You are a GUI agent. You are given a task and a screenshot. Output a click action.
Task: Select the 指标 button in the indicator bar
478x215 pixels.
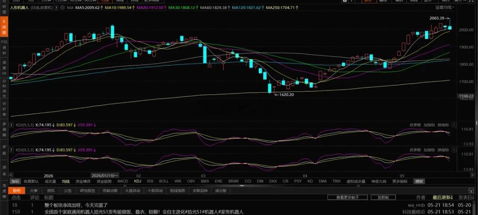pyautogui.click(x=15, y=181)
